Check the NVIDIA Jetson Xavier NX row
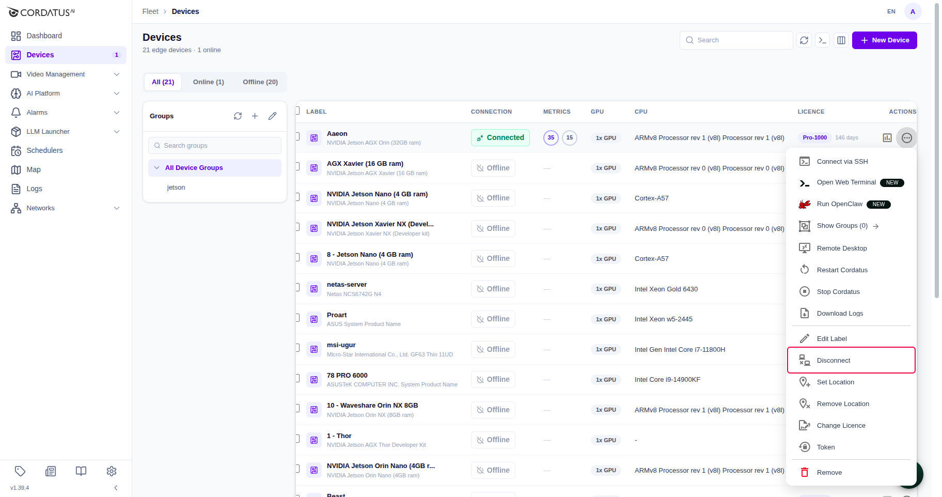Image resolution: width=942 pixels, height=497 pixels. (x=297, y=227)
